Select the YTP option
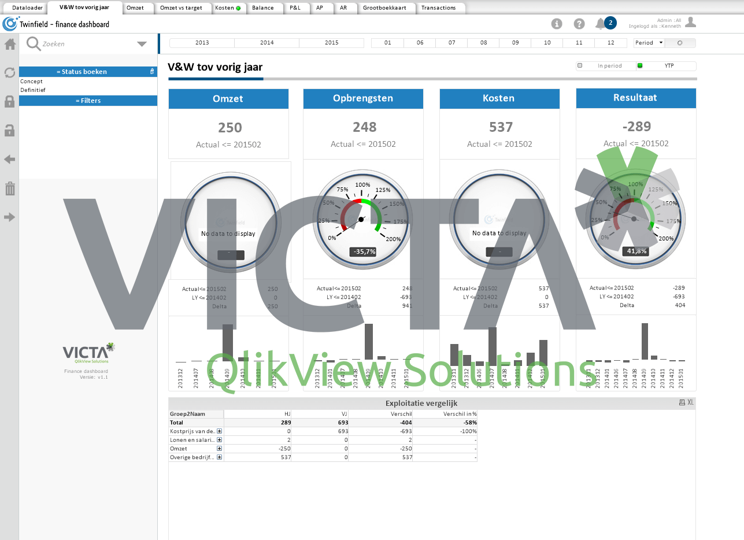Viewport: 744px width, 540px height. coord(666,66)
